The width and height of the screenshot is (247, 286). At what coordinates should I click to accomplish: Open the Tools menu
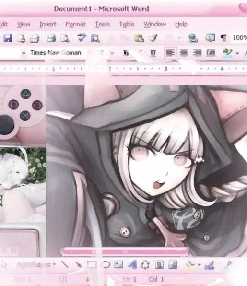103,24
